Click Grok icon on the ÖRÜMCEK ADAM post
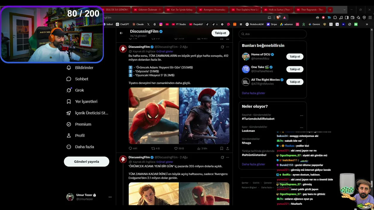Viewport: 374px width, 210px height. tap(222, 157)
